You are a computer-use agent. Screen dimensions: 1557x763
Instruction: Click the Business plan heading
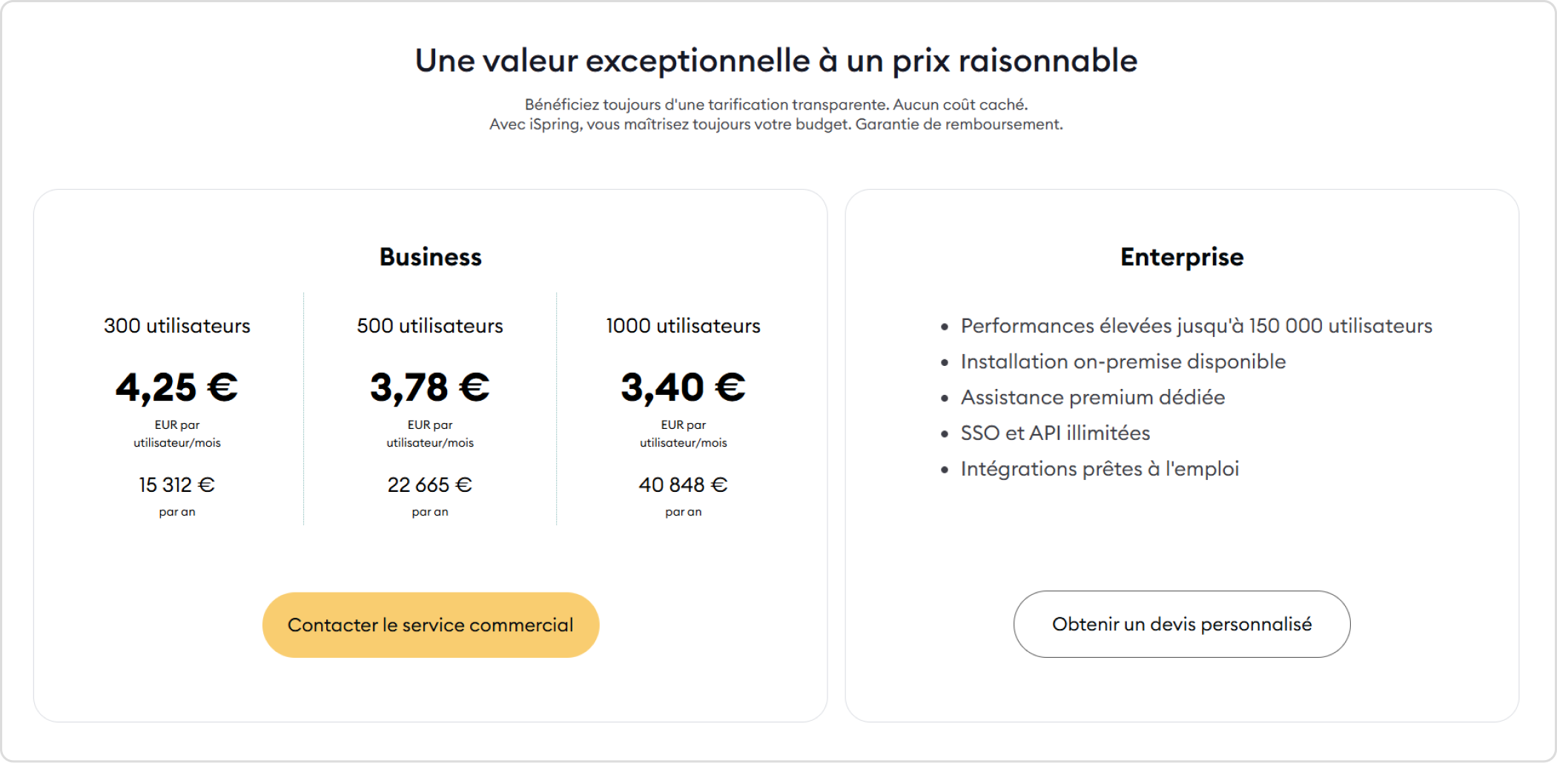(x=430, y=257)
